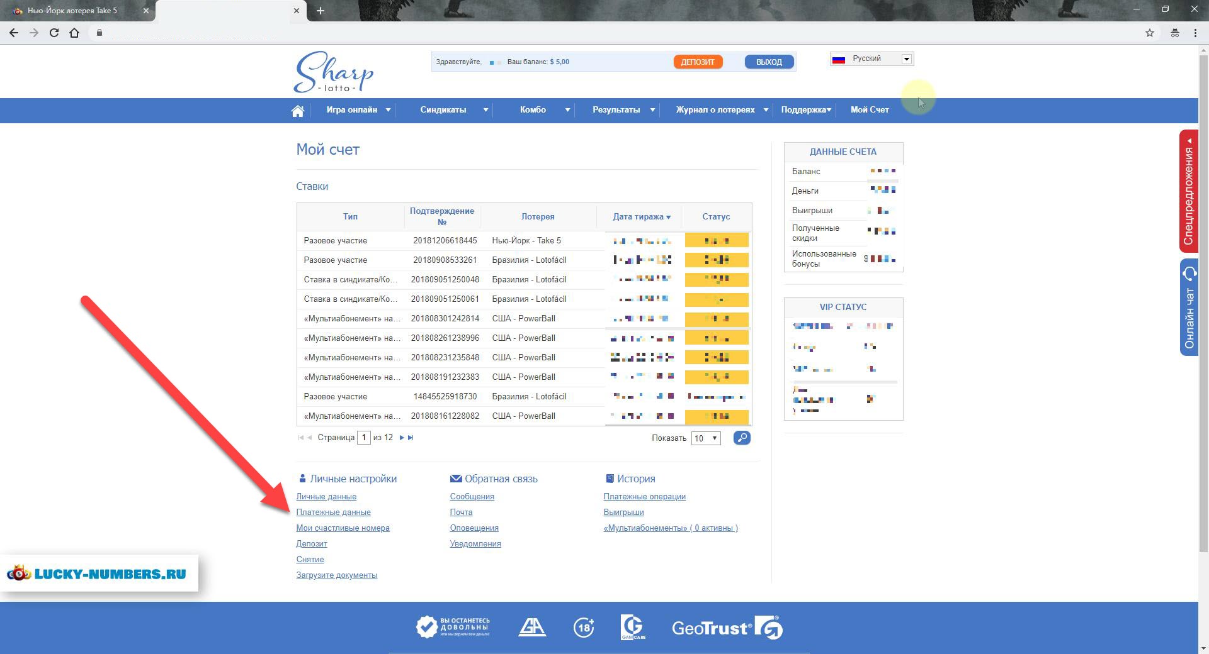
Task: Bookmark this page with the star icon
Action: (1149, 33)
